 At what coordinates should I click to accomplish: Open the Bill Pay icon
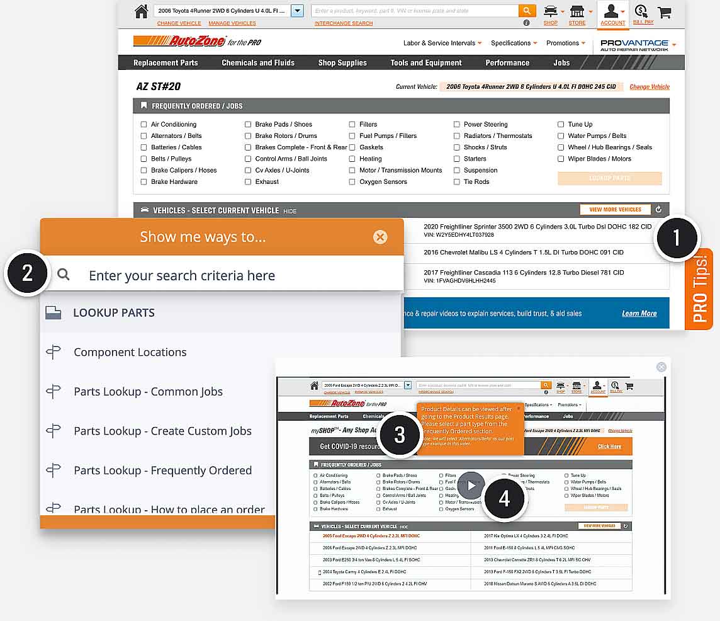coord(641,11)
